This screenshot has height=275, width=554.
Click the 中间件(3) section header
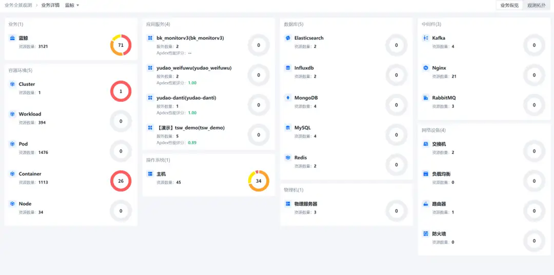pos(432,24)
